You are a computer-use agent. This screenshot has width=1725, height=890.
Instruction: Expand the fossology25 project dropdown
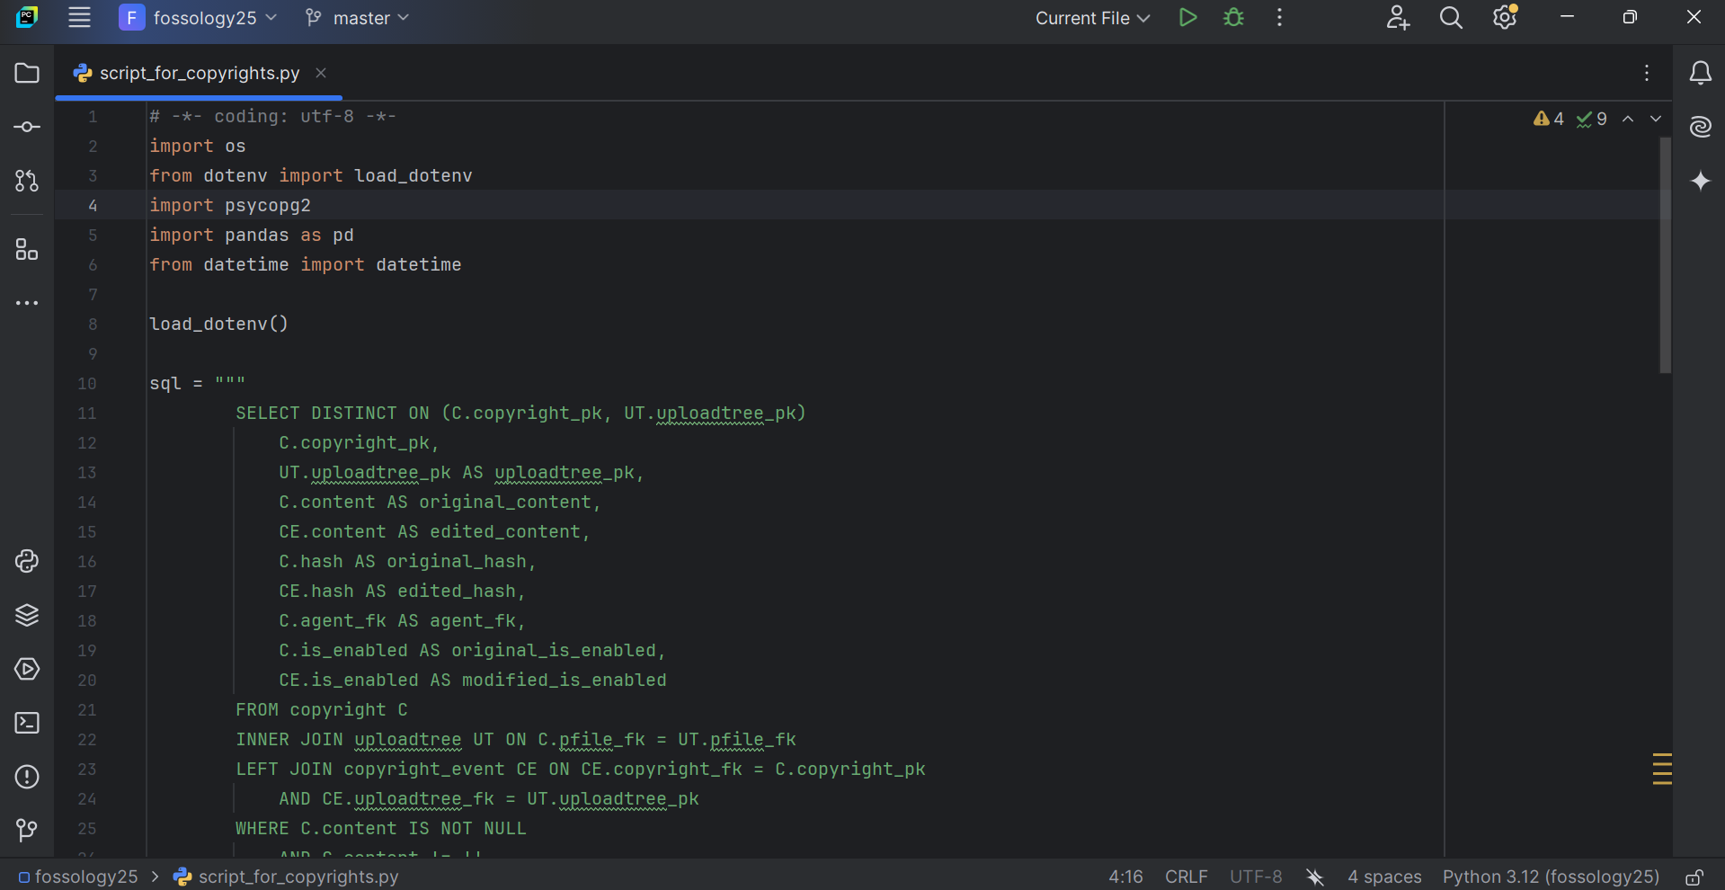pos(198,18)
